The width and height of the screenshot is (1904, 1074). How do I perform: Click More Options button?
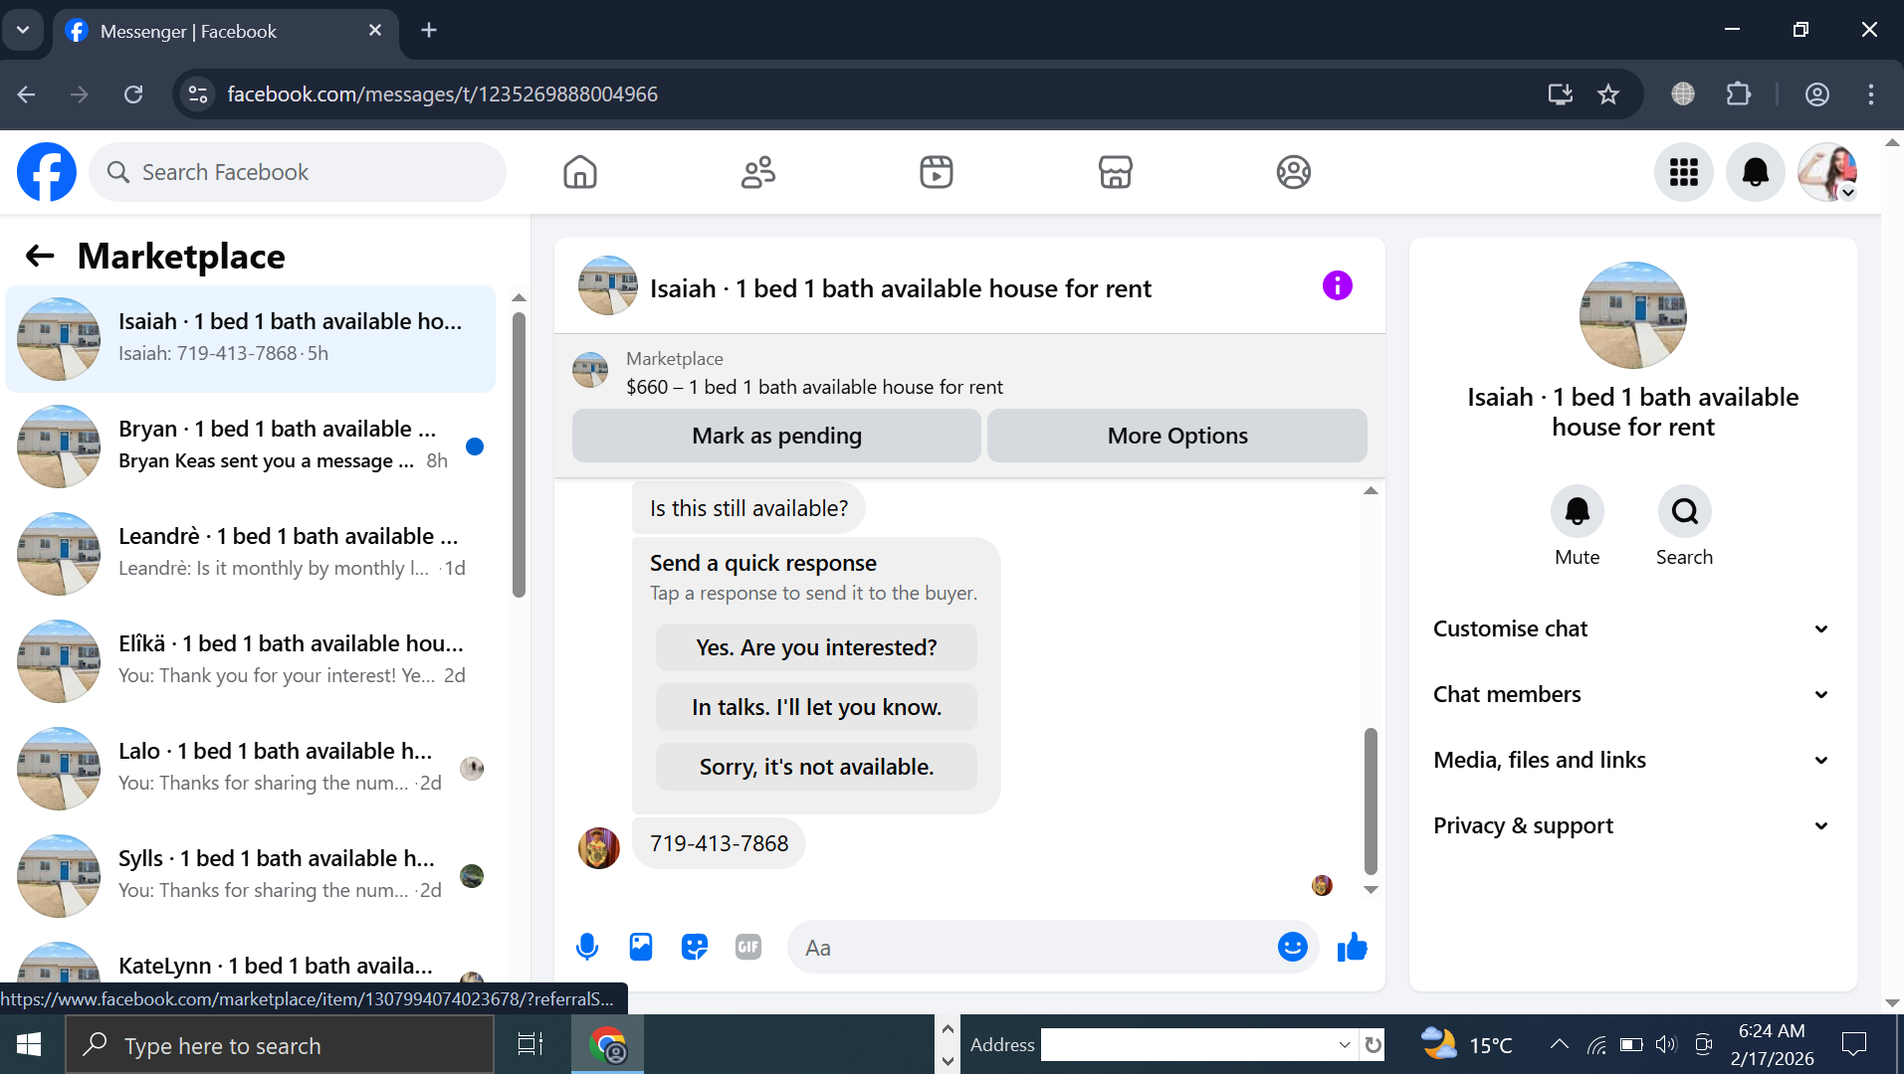pyautogui.click(x=1177, y=436)
